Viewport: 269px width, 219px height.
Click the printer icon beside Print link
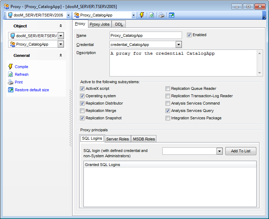pos(11,82)
